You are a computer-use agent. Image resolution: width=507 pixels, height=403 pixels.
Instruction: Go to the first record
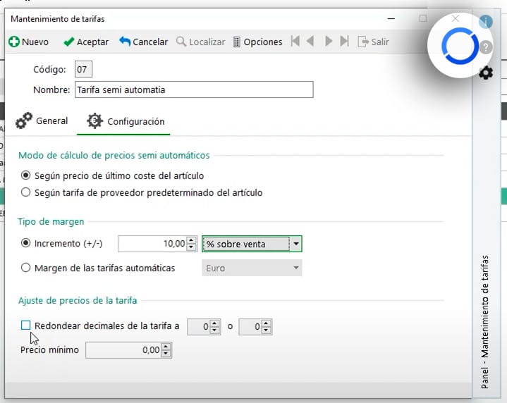click(x=295, y=42)
